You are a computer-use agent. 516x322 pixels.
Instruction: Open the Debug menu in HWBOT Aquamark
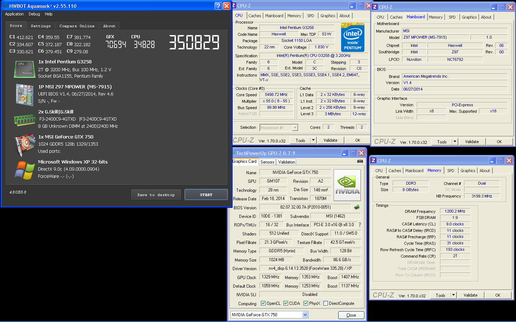click(34, 14)
